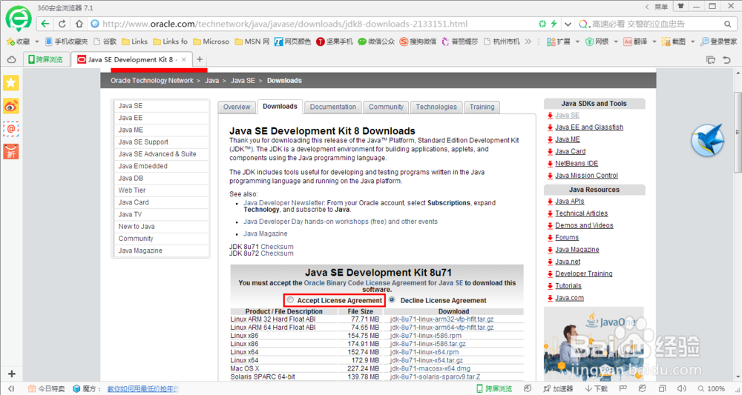Switch to the Documentation tab
The image size is (742, 395).
point(333,107)
